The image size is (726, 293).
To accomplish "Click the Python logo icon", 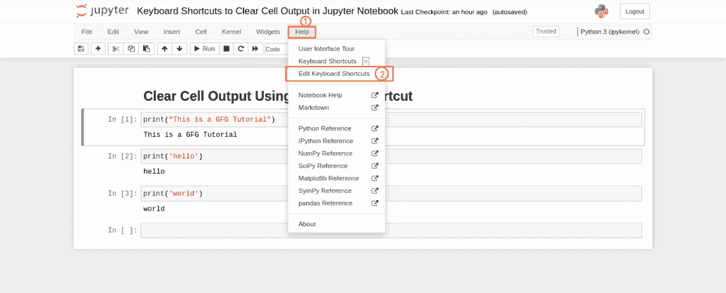I will (x=601, y=11).
